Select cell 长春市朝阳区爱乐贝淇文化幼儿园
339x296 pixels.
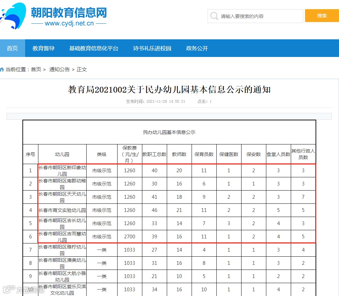pyautogui.click(x=62, y=290)
